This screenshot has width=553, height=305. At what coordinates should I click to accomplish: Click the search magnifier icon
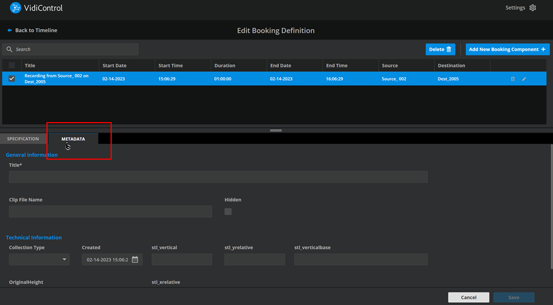pos(9,49)
